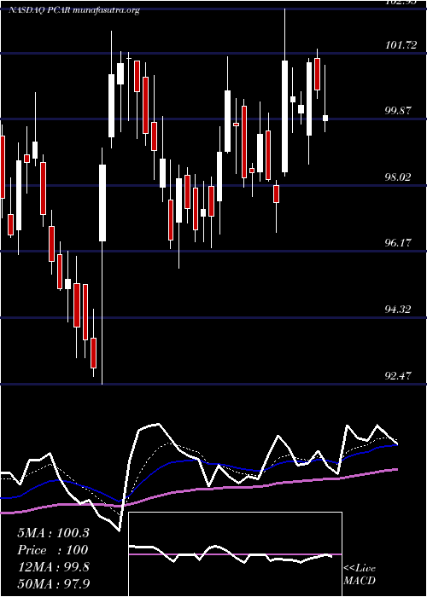
Task: Click the 96.17 price axis label
Action: tap(398, 243)
